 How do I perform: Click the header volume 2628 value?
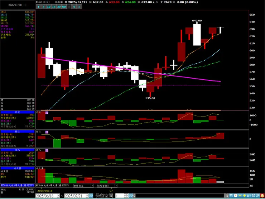168,2
